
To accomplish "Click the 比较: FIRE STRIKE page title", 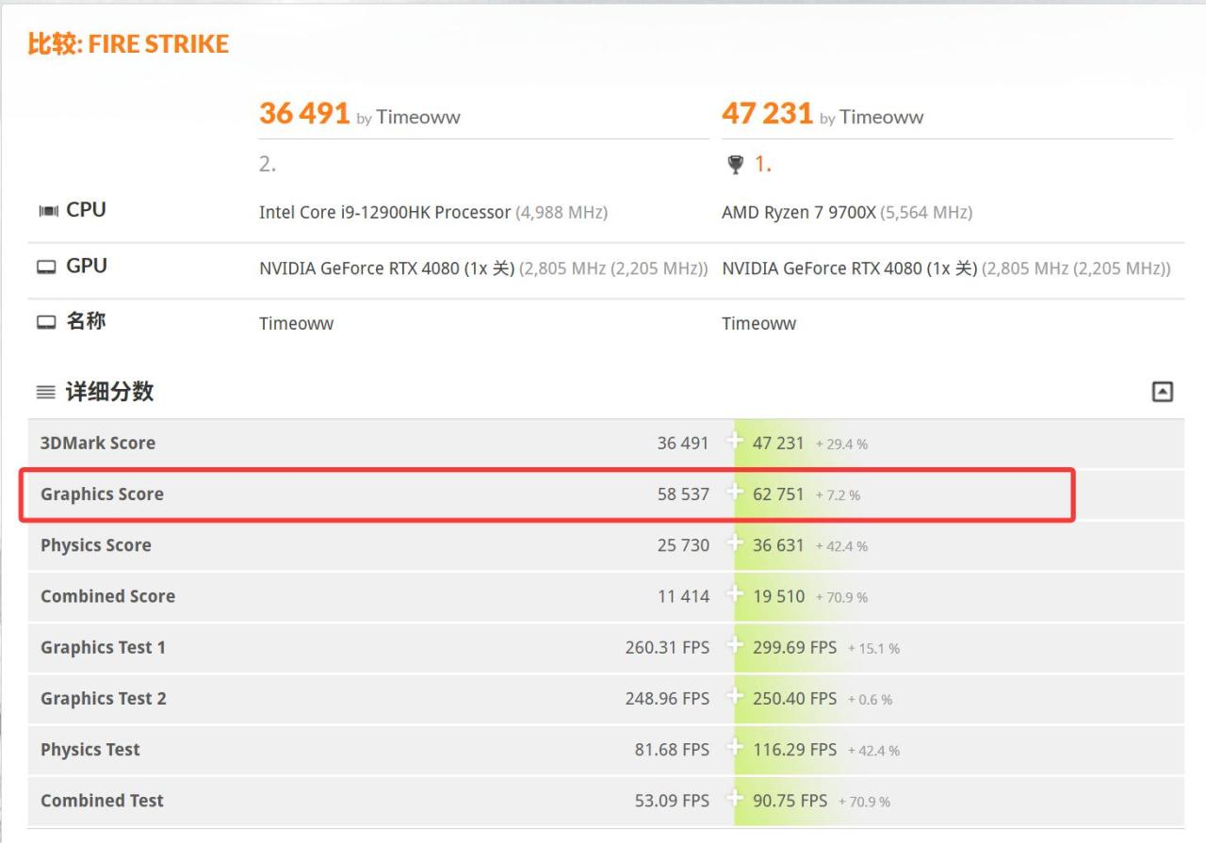I will coord(128,44).
